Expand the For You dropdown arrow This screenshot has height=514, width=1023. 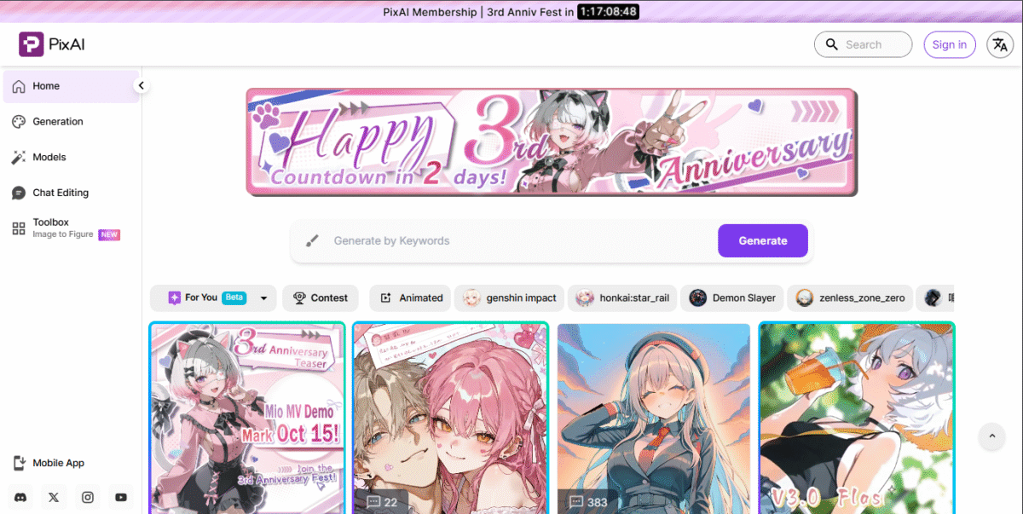click(263, 297)
